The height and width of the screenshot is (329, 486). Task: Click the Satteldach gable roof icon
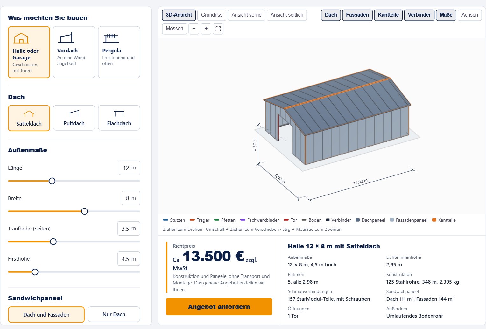[29, 114]
